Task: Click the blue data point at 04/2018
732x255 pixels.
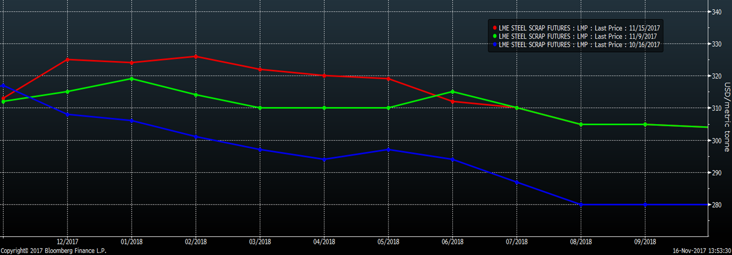Action: pos(324,159)
